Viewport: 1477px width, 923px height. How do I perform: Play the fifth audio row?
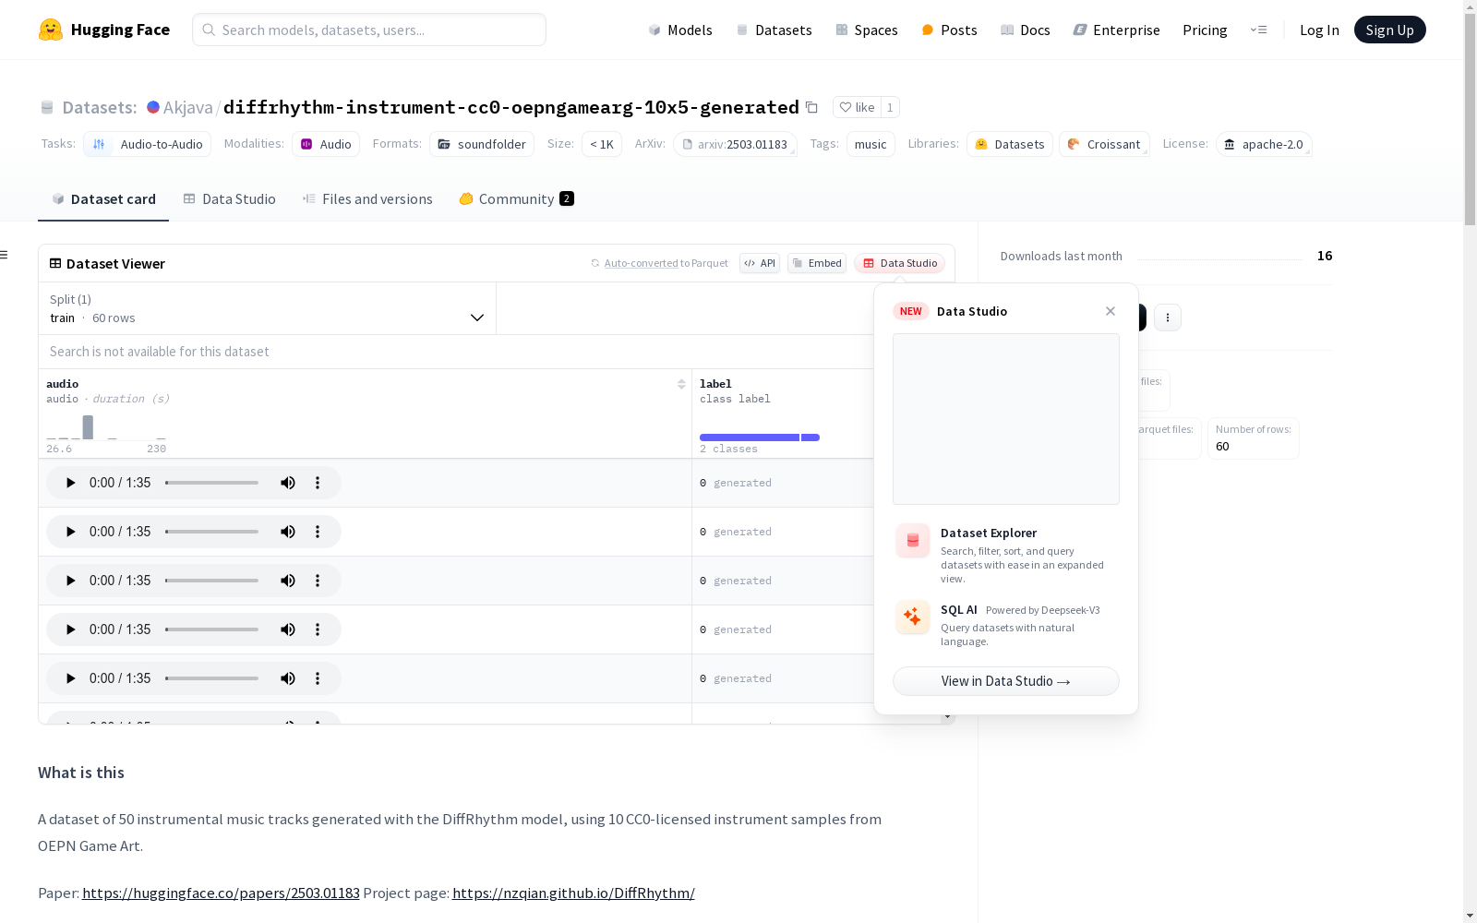tap(70, 678)
